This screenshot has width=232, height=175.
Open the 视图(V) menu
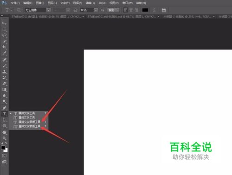(114, 3)
